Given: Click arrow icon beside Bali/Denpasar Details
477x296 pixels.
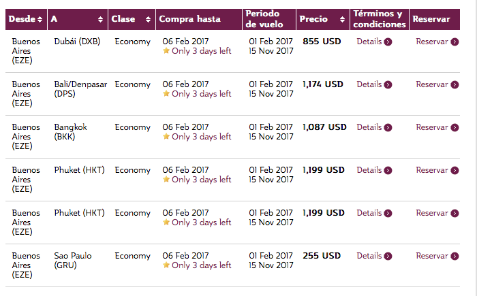Looking at the screenshot, I should [388, 85].
